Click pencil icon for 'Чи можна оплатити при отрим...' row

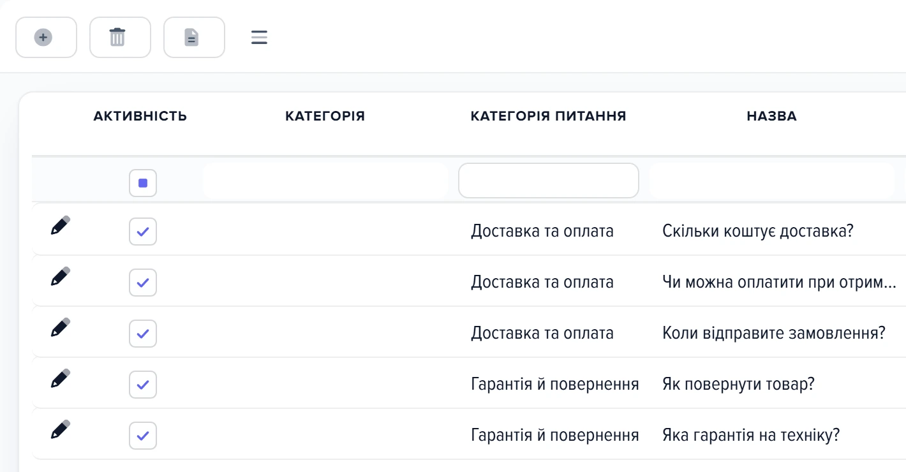point(60,276)
